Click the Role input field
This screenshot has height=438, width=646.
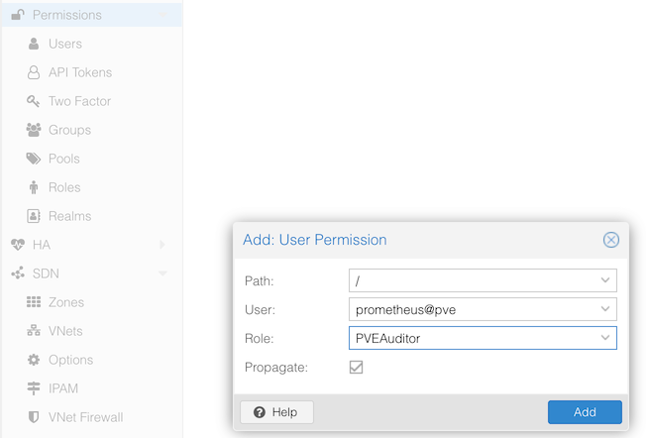473,338
